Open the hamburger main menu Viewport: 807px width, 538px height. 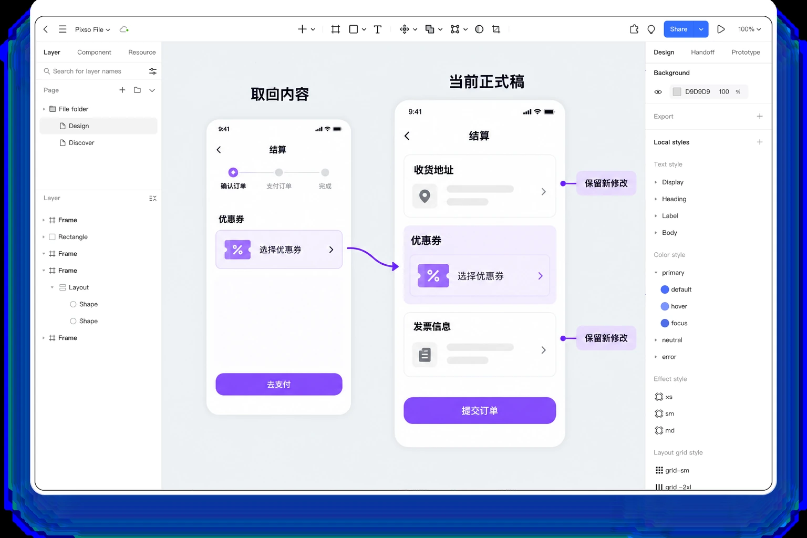[63, 29]
